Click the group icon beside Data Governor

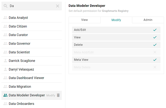coord(5,43)
